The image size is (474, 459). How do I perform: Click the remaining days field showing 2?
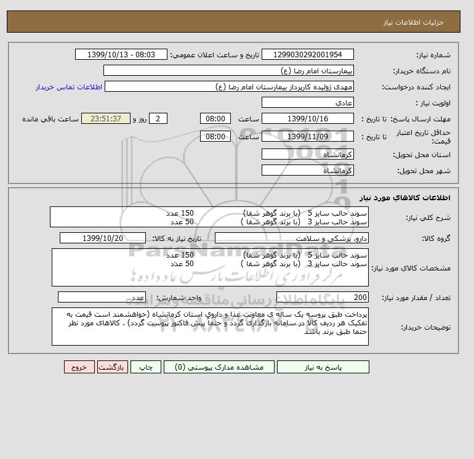pos(158,119)
